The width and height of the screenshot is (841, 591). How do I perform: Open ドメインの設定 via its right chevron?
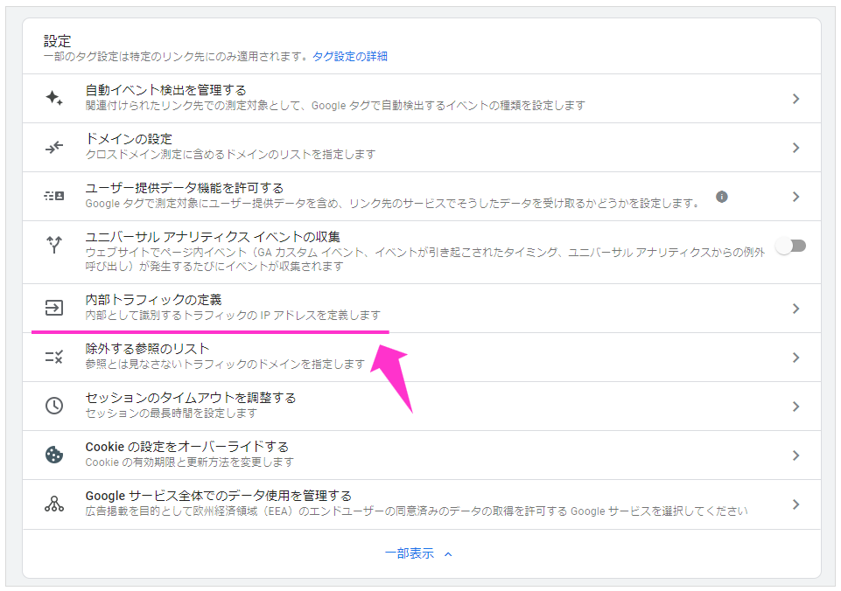(x=796, y=148)
